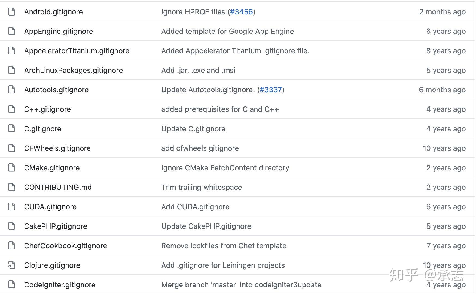Click the file icon beside CMake.gitignore
Image resolution: width=476 pixels, height=294 pixels.
pos(12,168)
